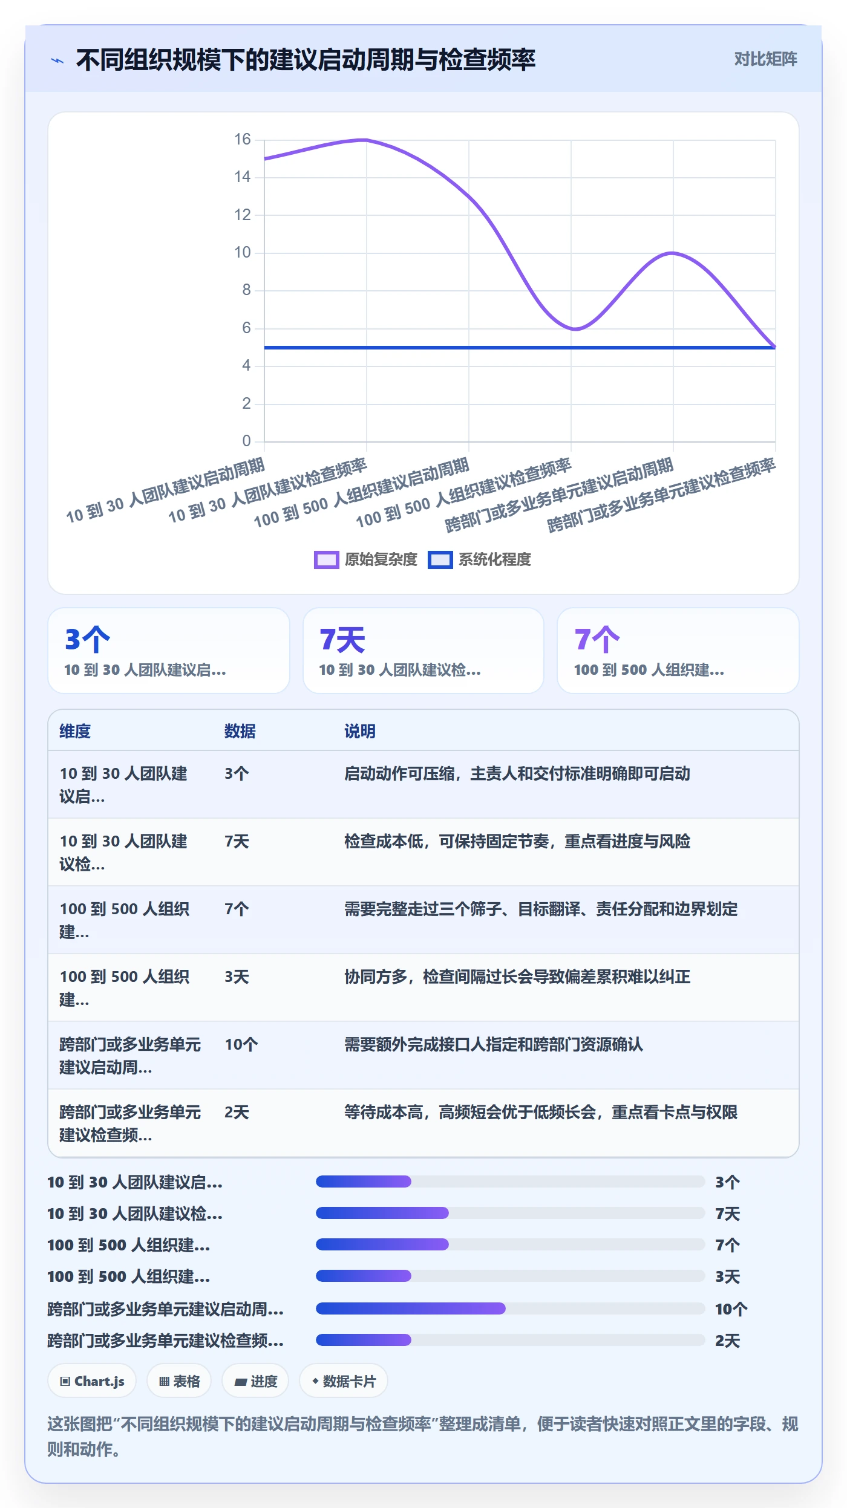Click the summary sentence starting with 这张图把
Image resolution: width=847 pixels, height=1508 pixels.
pos(423,1437)
